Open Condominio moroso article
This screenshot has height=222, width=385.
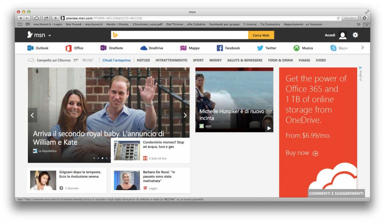(x=151, y=150)
